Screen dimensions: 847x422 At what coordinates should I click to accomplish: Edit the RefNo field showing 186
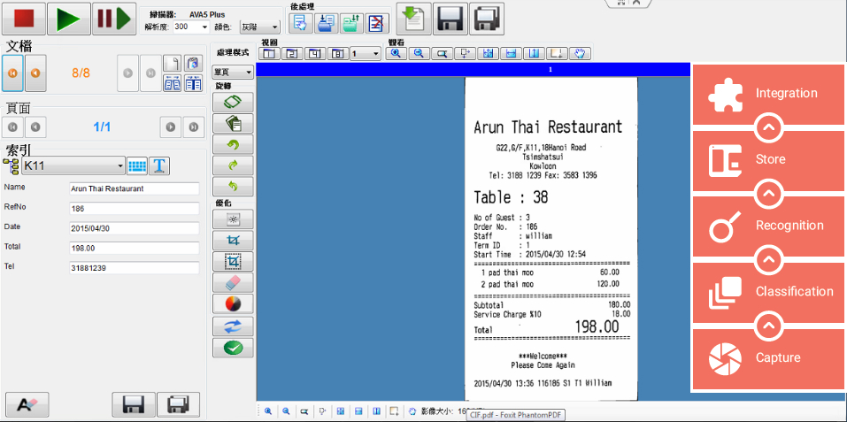pyautogui.click(x=134, y=208)
